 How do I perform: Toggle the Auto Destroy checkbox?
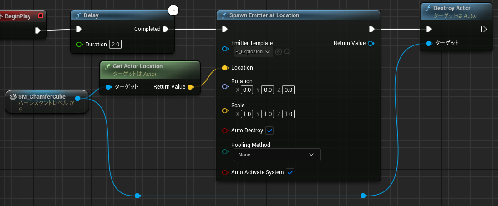click(x=269, y=131)
